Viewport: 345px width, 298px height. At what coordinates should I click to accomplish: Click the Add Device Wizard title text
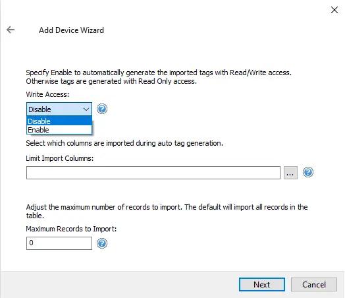tap(71, 30)
